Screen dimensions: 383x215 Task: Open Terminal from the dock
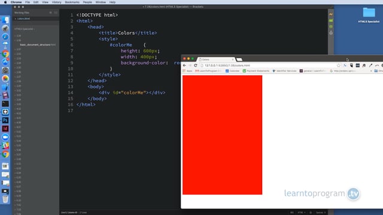[x=5, y=103]
